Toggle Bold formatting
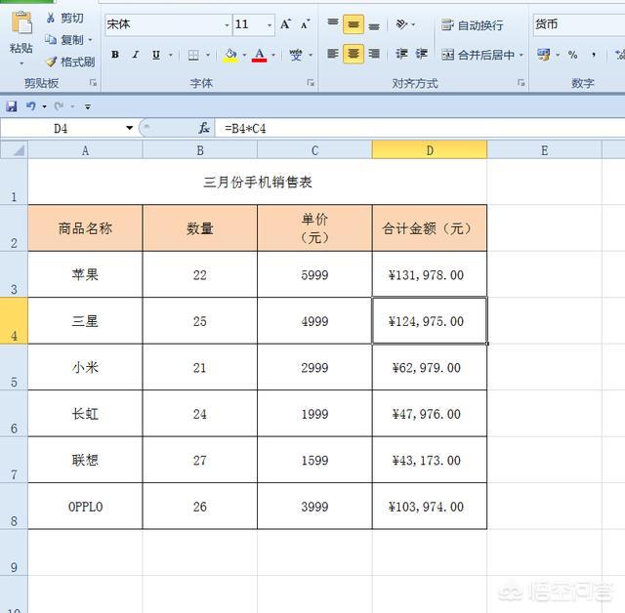 (115, 55)
